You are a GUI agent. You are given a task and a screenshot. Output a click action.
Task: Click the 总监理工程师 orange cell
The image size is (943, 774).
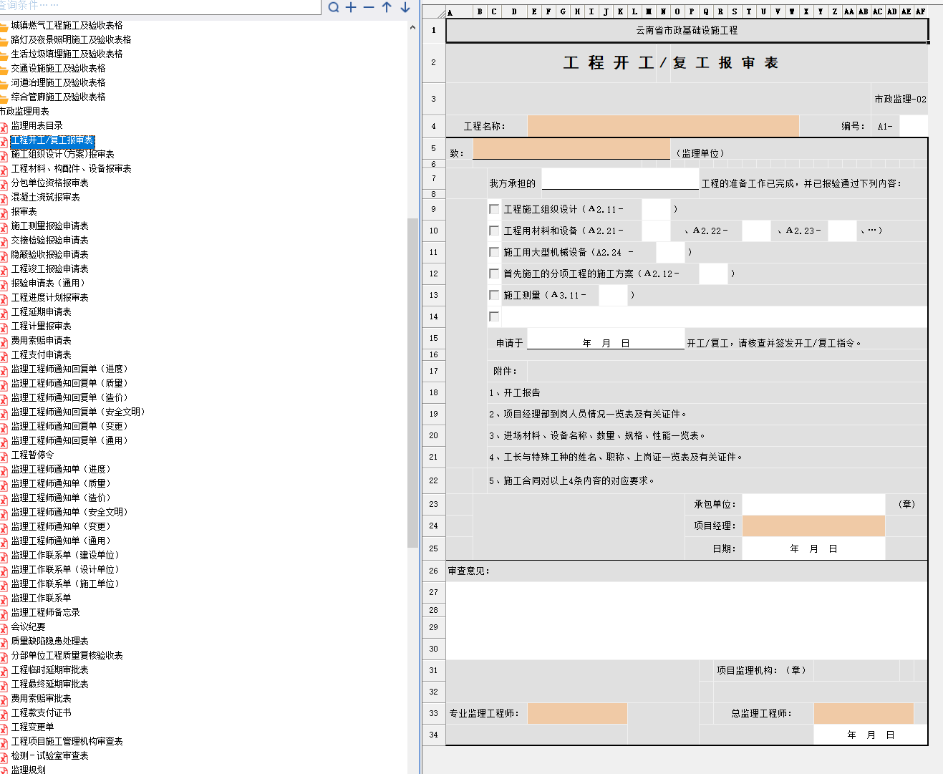click(864, 713)
